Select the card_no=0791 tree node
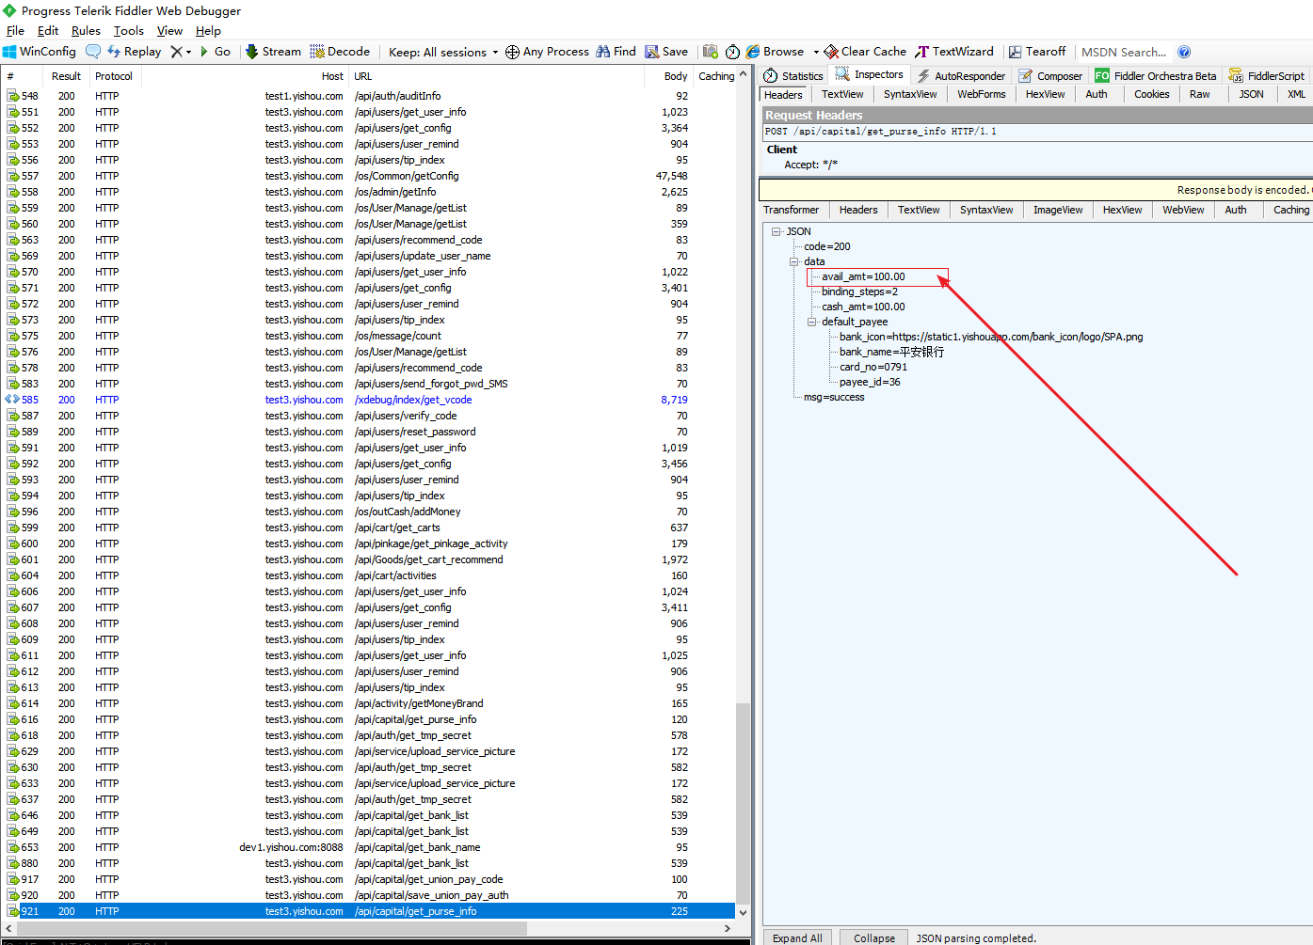 tap(873, 367)
